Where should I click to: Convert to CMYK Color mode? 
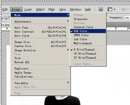(88, 35)
